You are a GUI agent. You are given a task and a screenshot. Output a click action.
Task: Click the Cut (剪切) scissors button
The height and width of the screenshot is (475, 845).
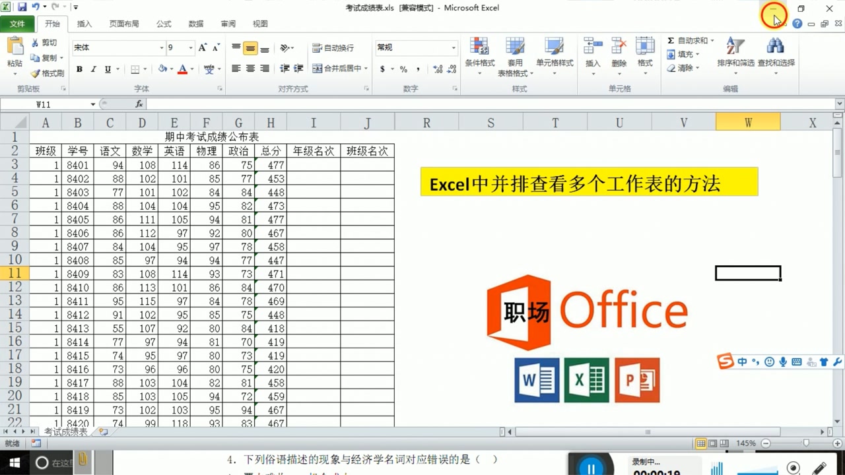point(45,43)
